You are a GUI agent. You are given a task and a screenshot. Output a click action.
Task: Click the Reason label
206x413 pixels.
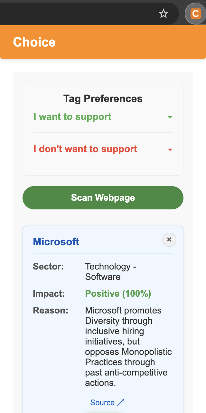(51, 311)
